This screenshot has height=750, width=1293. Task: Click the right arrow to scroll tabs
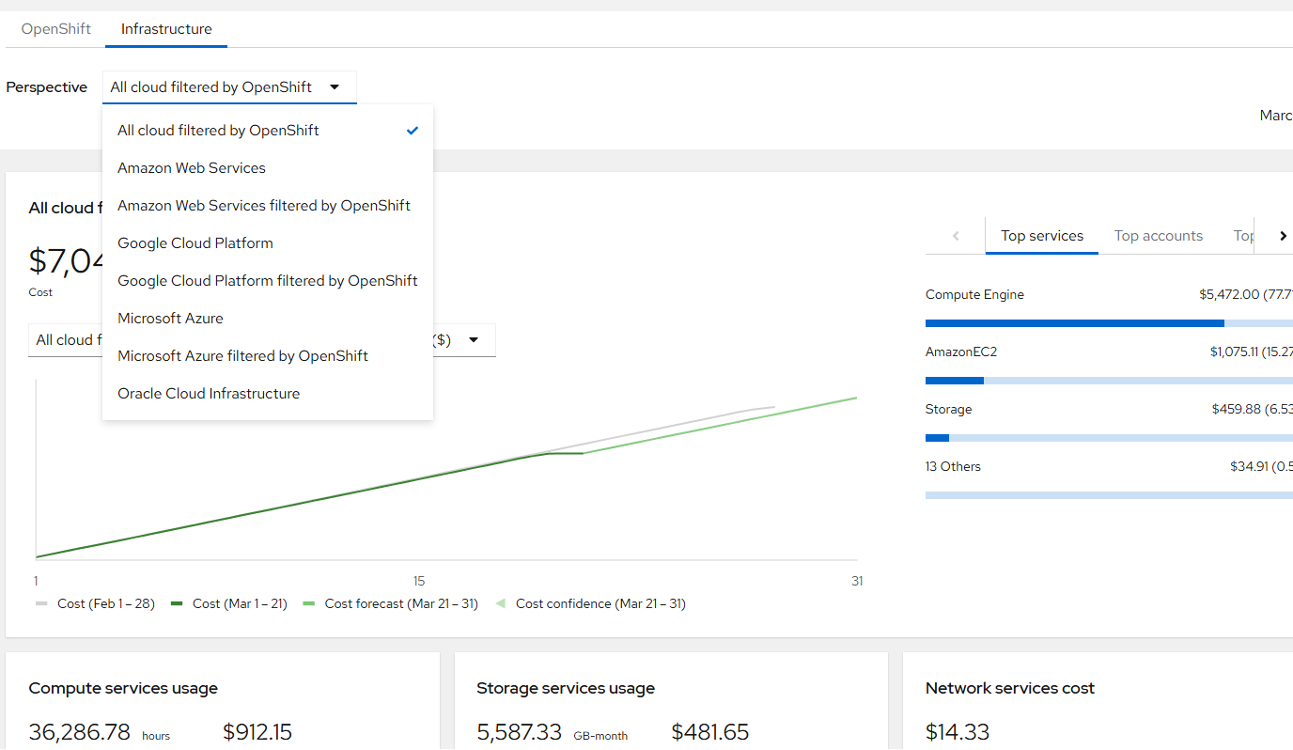click(1283, 236)
